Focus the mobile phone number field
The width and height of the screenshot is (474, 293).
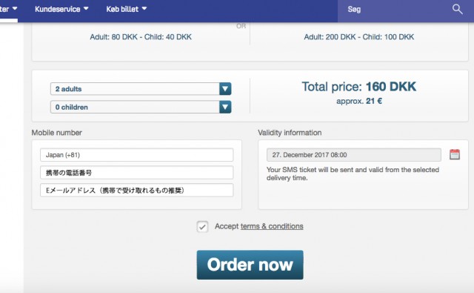(x=136, y=173)
